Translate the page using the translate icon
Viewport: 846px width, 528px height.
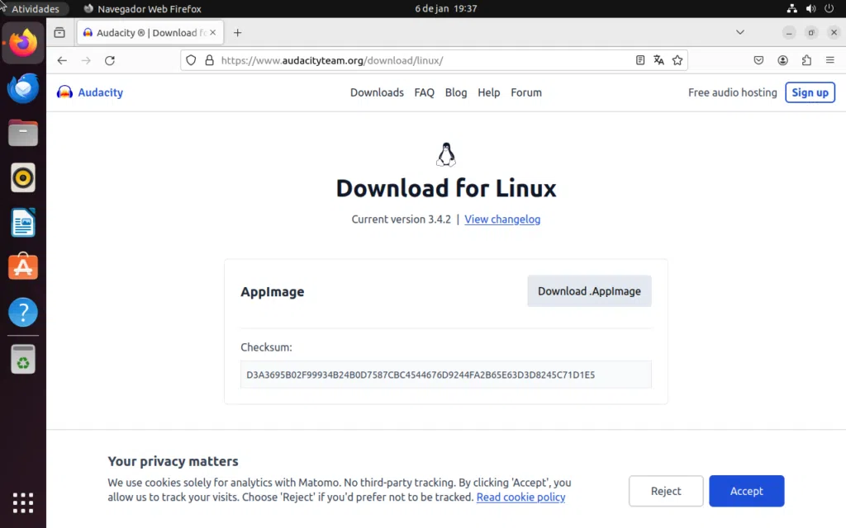658,59
